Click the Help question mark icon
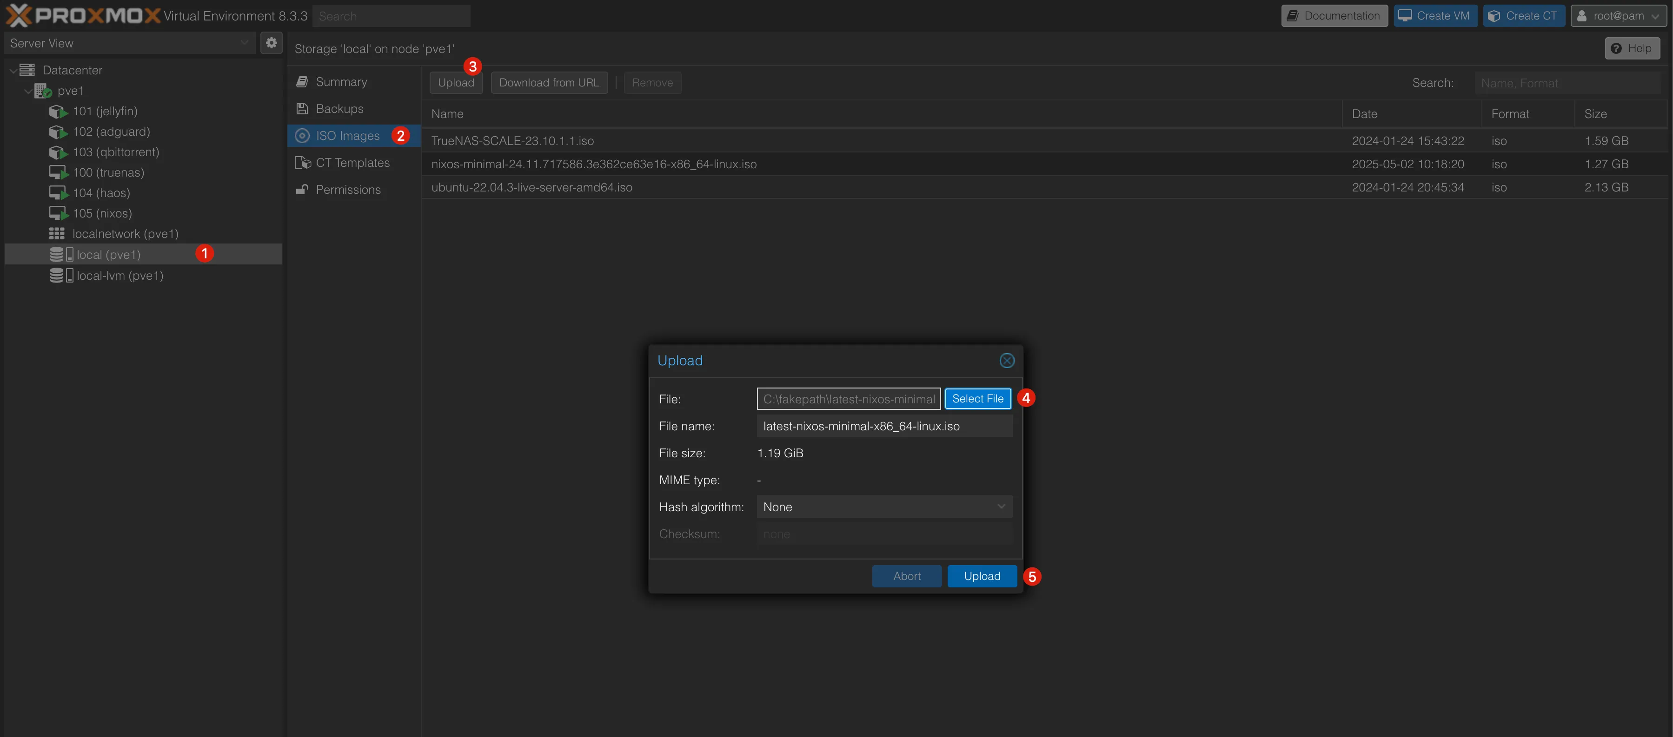The height and width of the screenshot is (737, 1673). point(1616,49)
